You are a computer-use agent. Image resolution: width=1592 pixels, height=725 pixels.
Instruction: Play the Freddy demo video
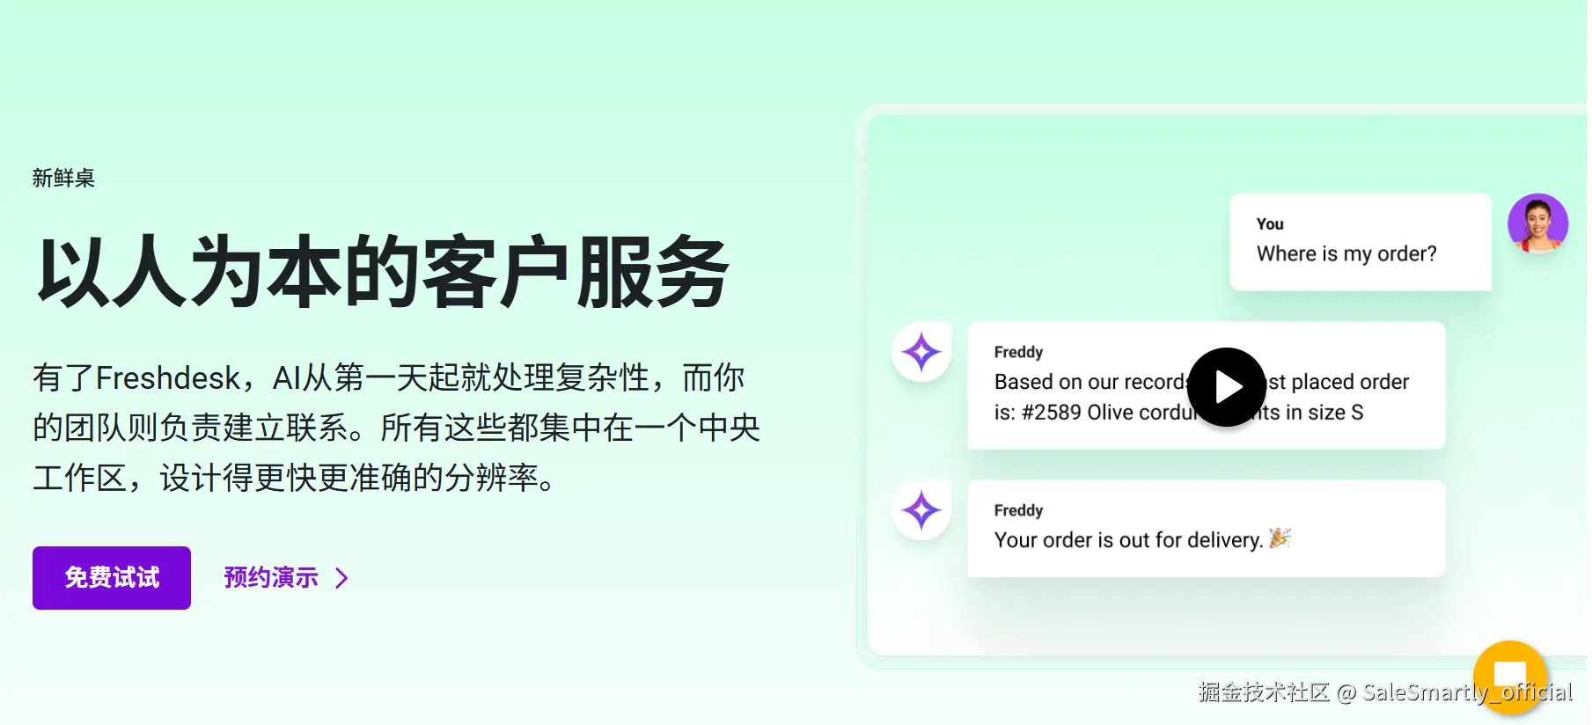point(1227,387)
